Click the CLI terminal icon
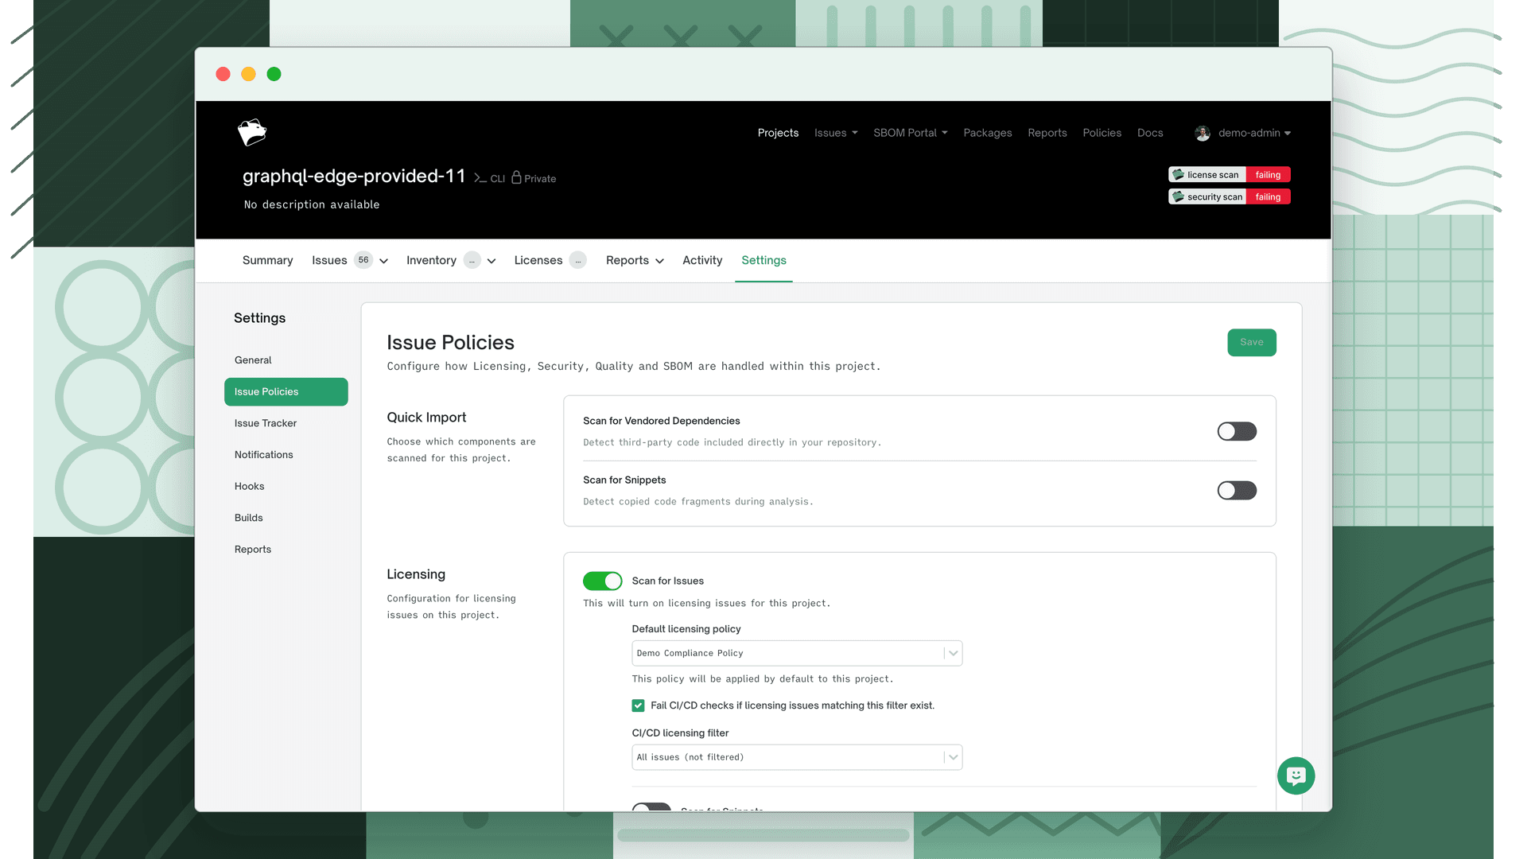The height and width of the screenshot is (859, 1527). pyautogui.click(x=480, y=178)
